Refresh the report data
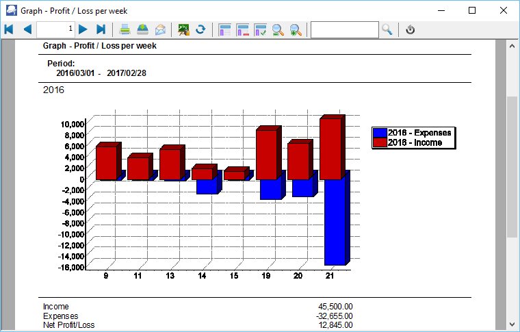The height and width of the screenshot is (332, 520). [200, 29]
